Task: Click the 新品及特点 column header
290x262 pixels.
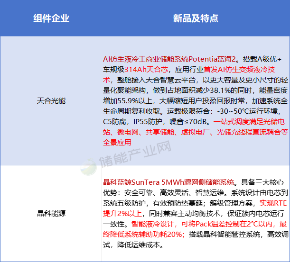Action: 196,18
